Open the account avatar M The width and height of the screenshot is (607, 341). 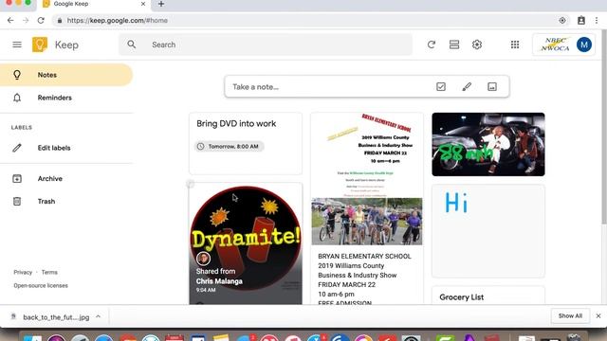584,45
